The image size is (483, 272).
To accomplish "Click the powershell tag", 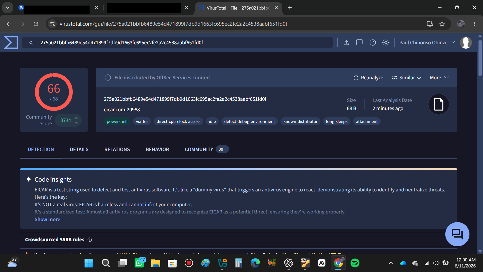I will 117,121.
